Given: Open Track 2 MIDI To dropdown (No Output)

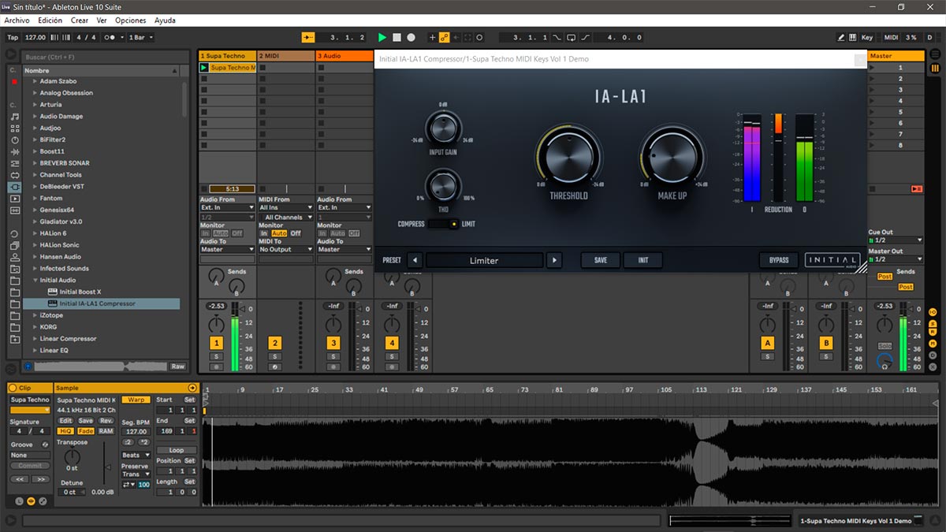Looking at the screenshot, I should (x=286, y=249).
